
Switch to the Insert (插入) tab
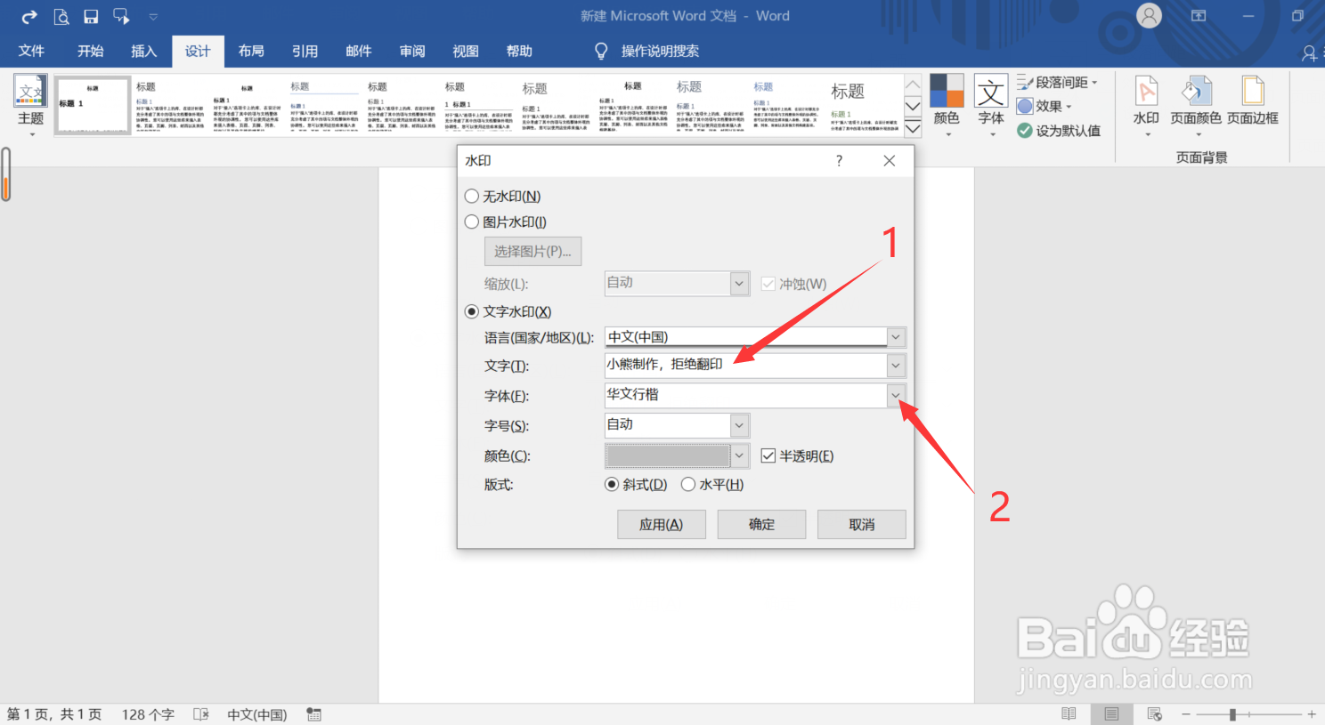tap(143, 51)
